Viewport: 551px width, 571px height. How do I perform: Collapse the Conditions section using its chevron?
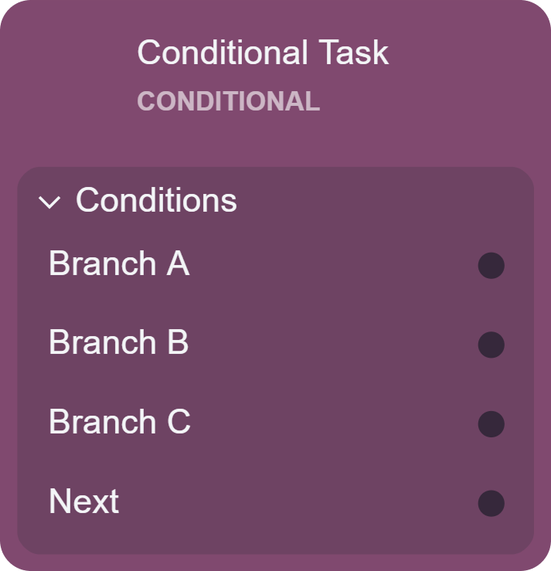(x=49, y=202)
